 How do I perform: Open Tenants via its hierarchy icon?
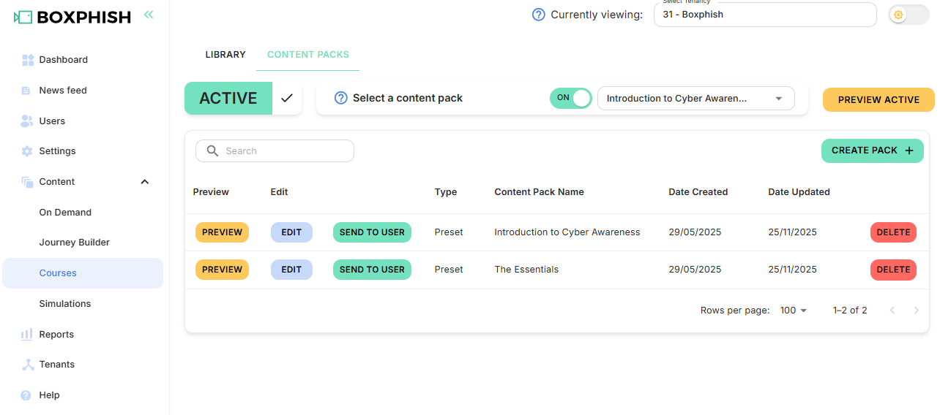[27, 365]
